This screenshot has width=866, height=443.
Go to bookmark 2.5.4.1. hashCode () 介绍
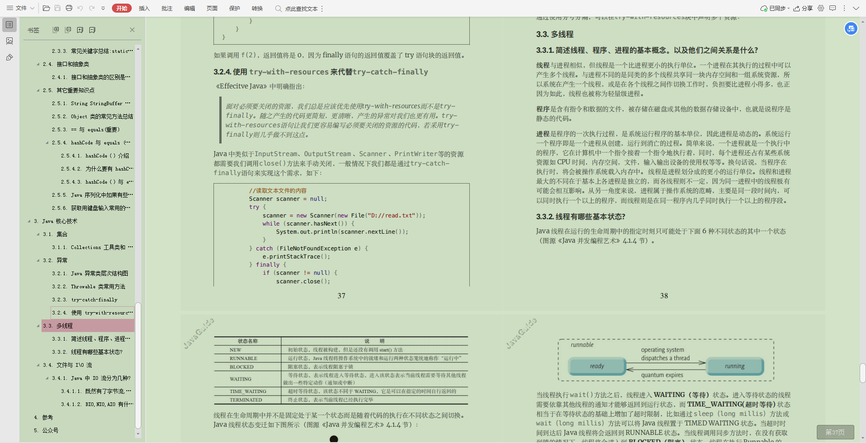(x=96, y=156)
